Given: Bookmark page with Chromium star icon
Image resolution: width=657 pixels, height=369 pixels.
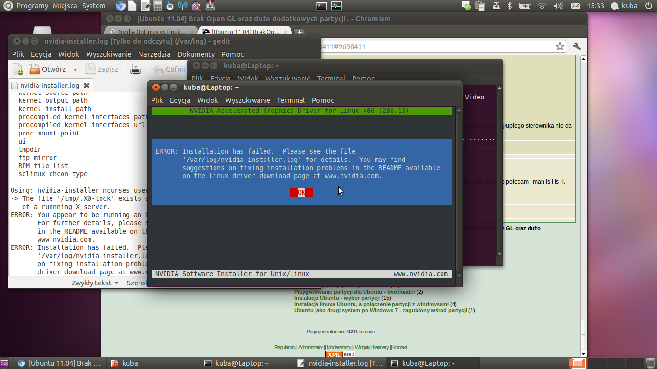Looking at the screenshot, I should click(x=560, y=46).
